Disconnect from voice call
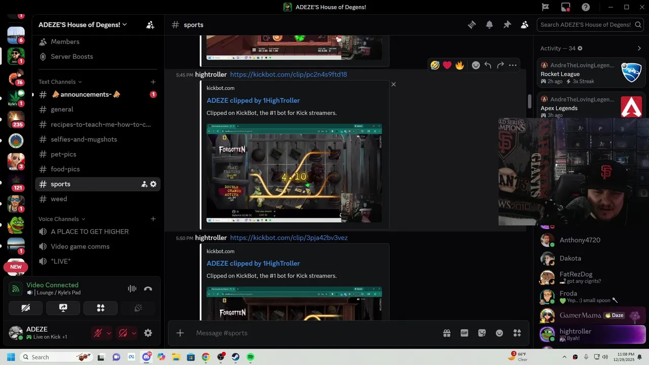Screen dimensions: 649x365 [148, 288]
